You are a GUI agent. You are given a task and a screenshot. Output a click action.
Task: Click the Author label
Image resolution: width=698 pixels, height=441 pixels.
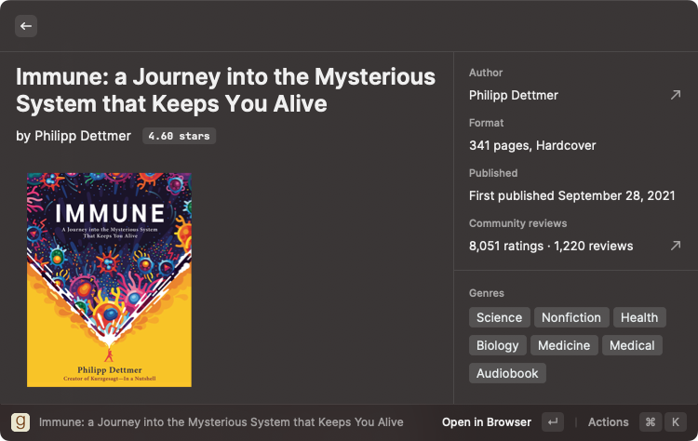coord(486,73)
